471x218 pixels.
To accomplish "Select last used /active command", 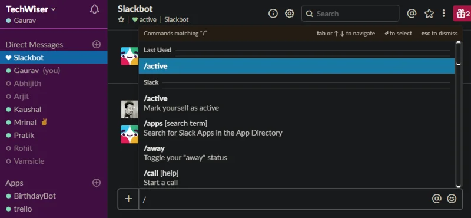I will 297,66.
